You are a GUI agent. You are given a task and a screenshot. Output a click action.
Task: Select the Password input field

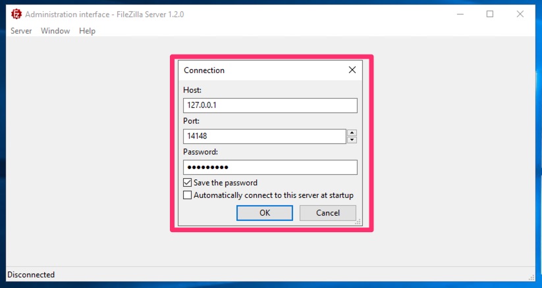(270, 167)
